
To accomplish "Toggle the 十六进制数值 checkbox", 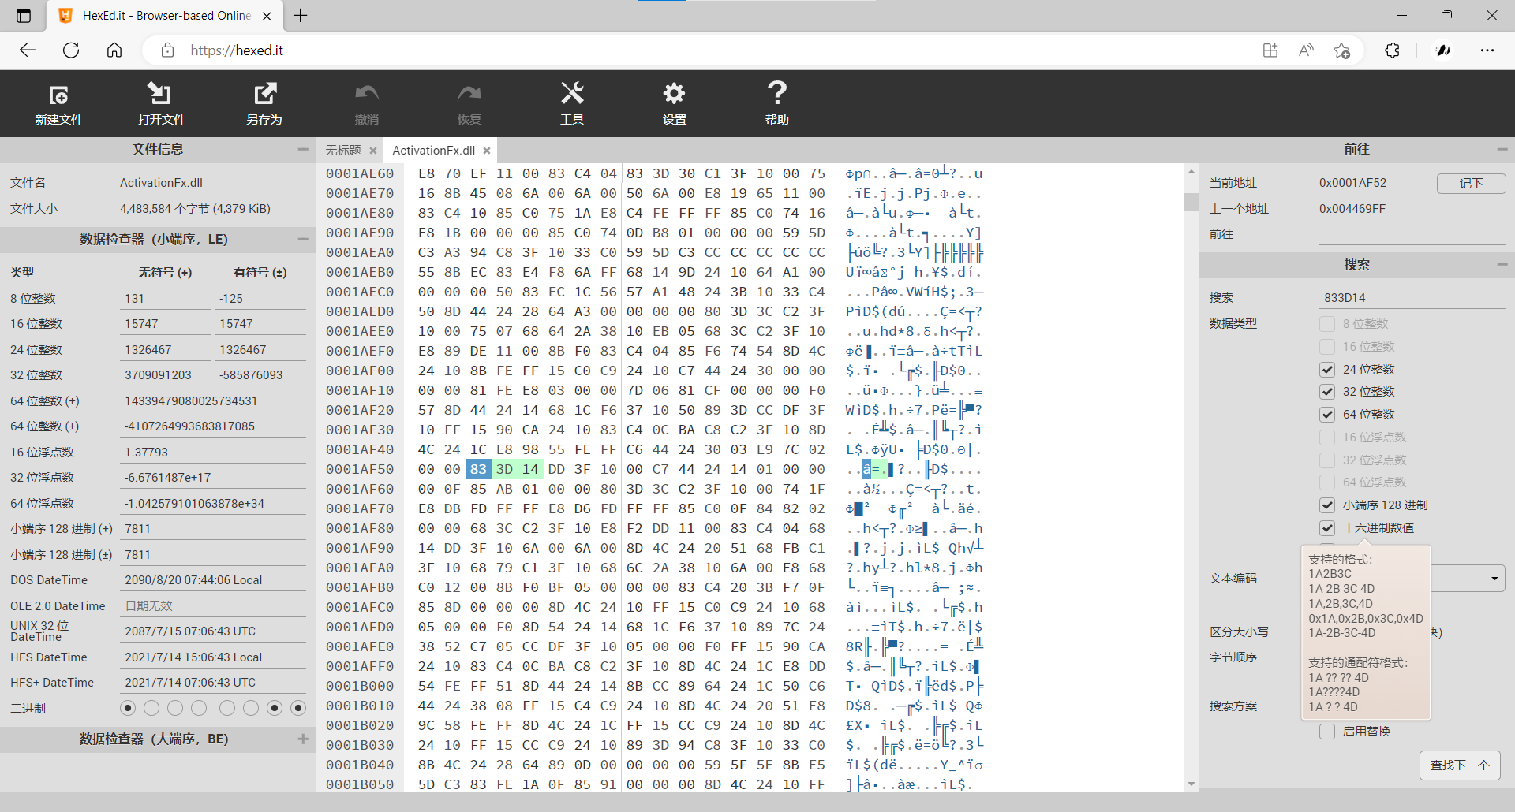I will [1327, 528].
